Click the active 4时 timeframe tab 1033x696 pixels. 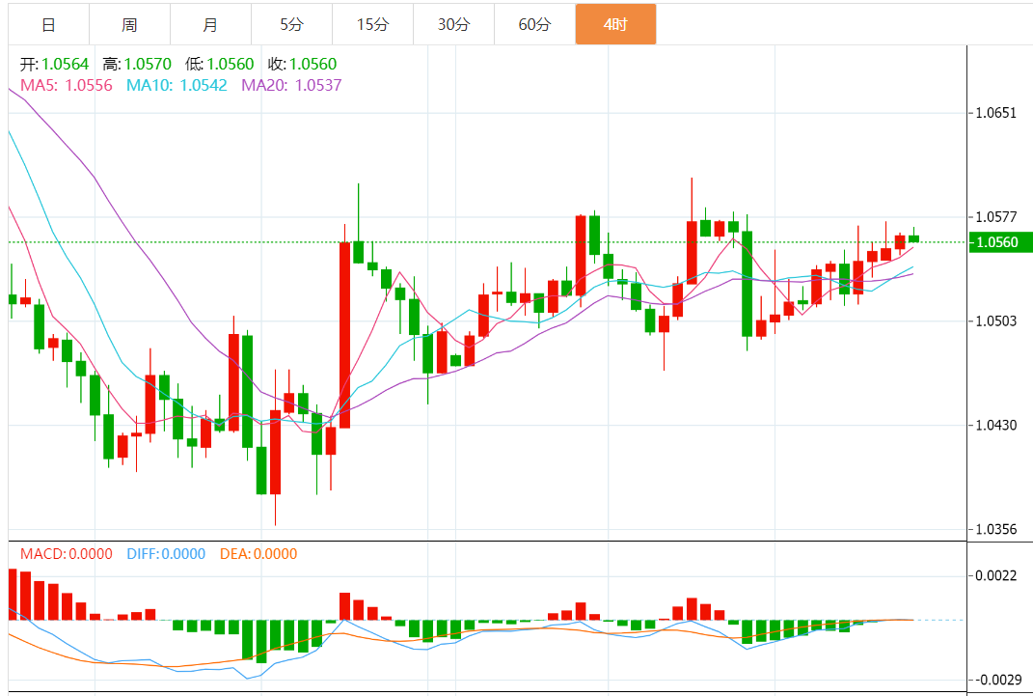[x=616, y=24]
